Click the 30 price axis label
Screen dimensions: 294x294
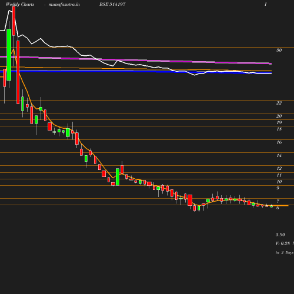(279, 50)
